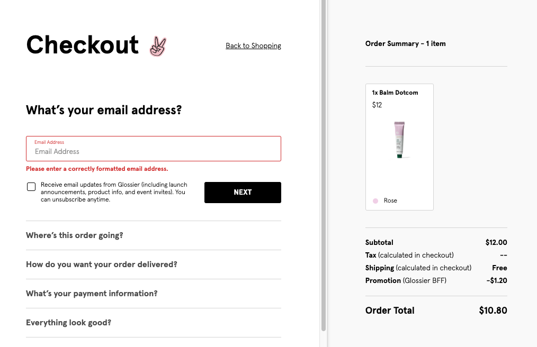Enable the Glossier email updates checkbox
Image resolution: width=537 pixels, height=347 pixels.
[31, 187]
